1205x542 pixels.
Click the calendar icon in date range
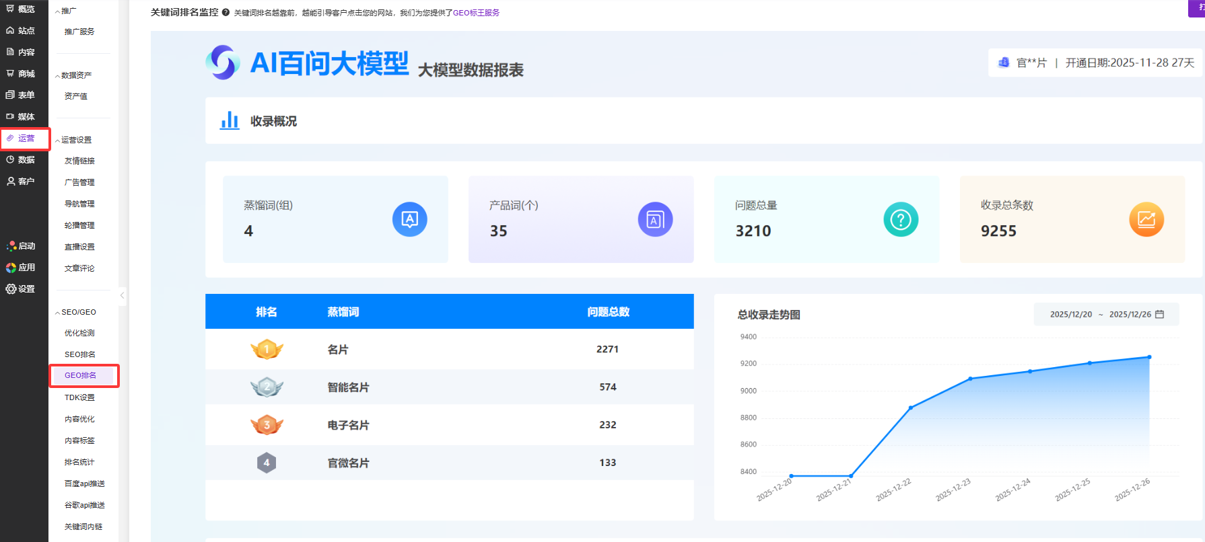tap(1159, 314)
